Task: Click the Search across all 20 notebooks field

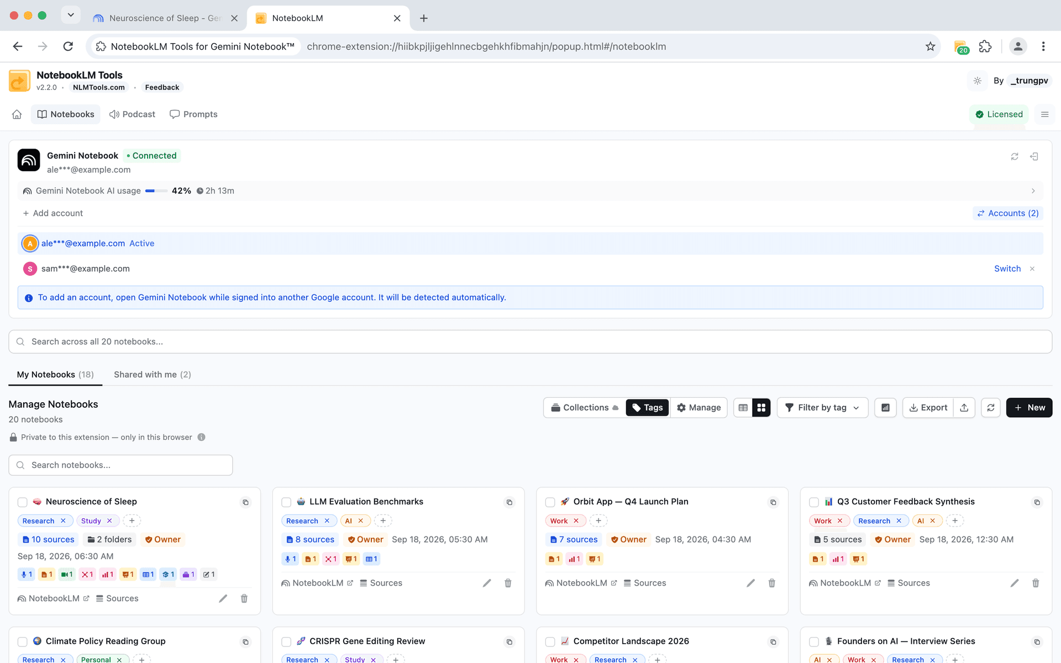Action: [x=530, y=342]
